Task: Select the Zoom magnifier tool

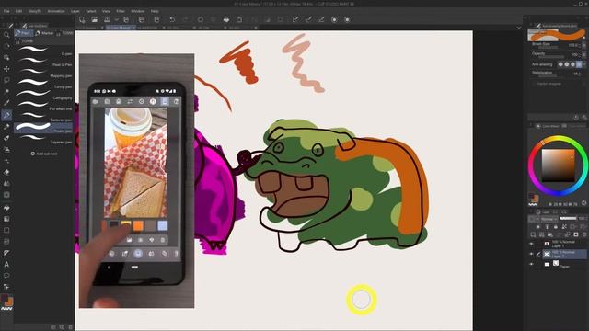Action: (6, 35)
